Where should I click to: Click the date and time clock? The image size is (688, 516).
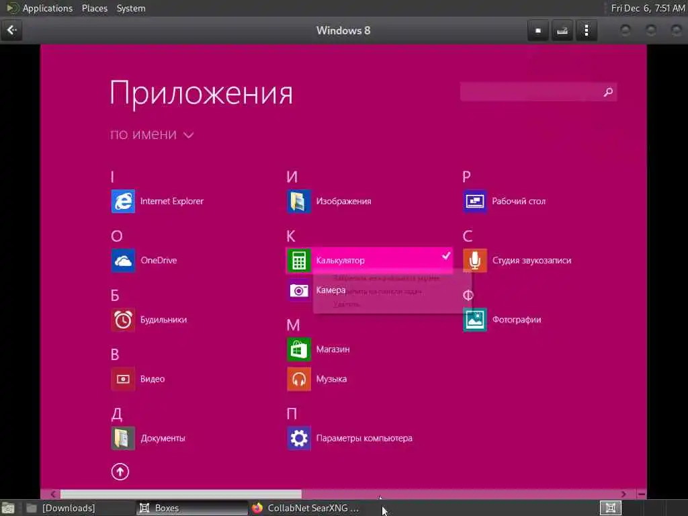point(648,8)
